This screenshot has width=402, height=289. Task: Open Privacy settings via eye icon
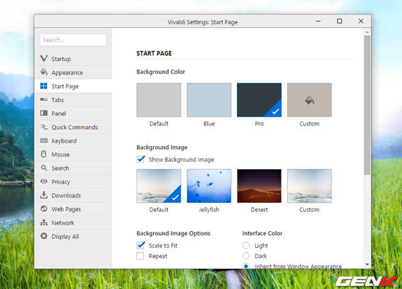pyautogui.click(x=44, y=182)
